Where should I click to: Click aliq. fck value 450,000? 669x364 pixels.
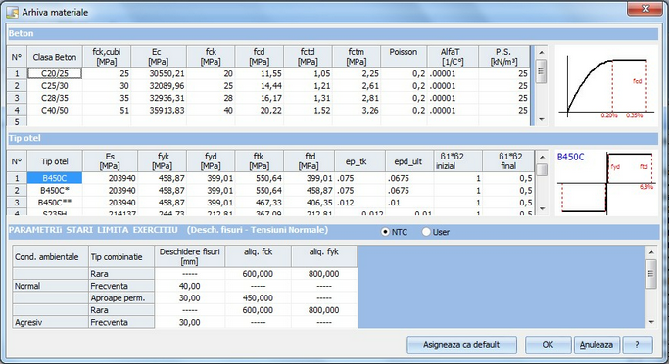pyautogui.click(x=258, y=297)
